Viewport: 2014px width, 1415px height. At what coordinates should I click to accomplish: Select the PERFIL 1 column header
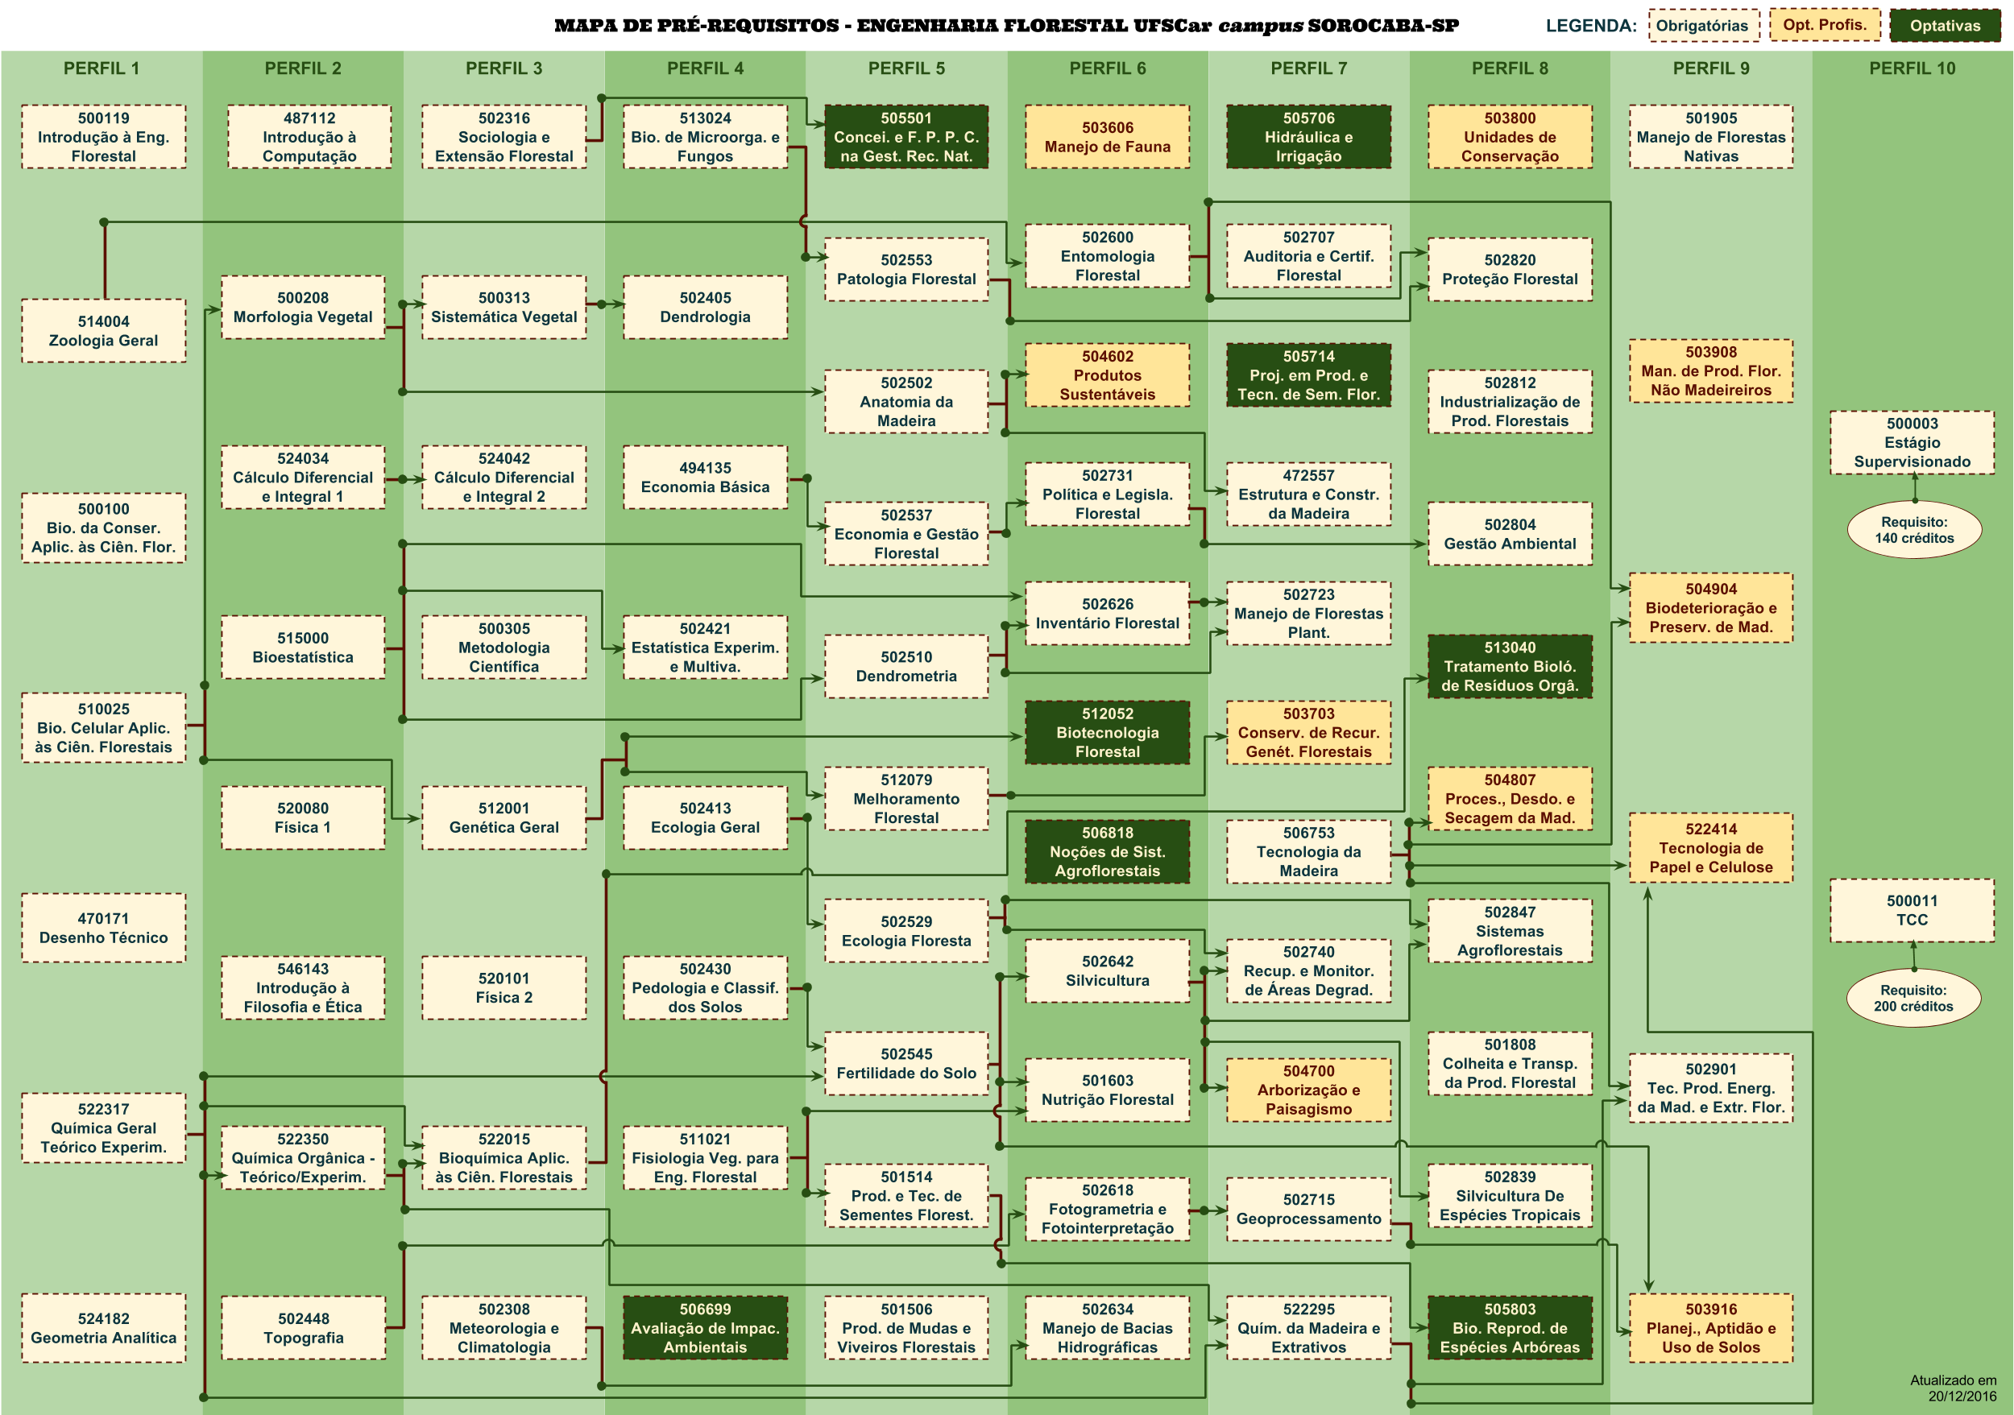102,68
